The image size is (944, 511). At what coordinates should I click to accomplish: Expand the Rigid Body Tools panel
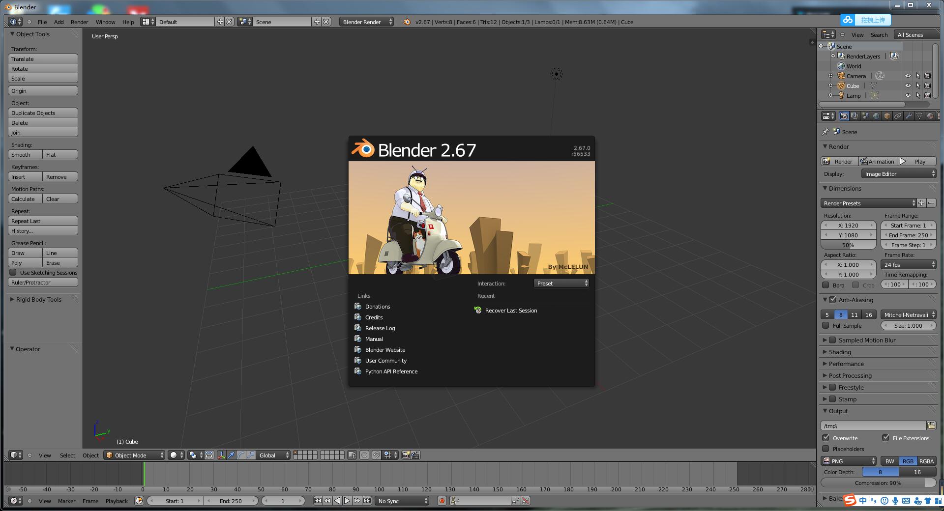coord(38,300)
